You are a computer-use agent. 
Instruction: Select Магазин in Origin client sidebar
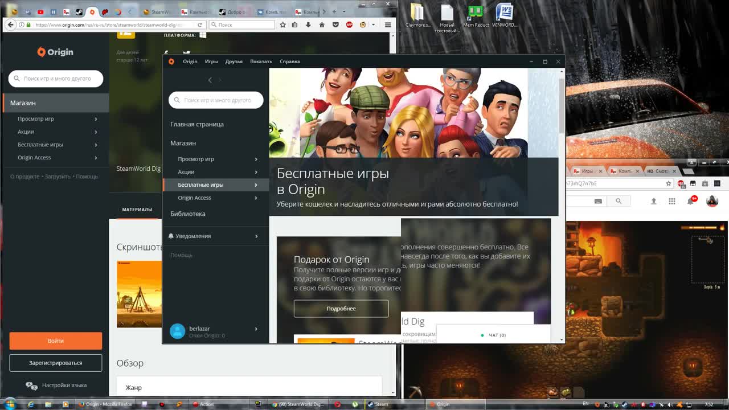tap(183, 143)
